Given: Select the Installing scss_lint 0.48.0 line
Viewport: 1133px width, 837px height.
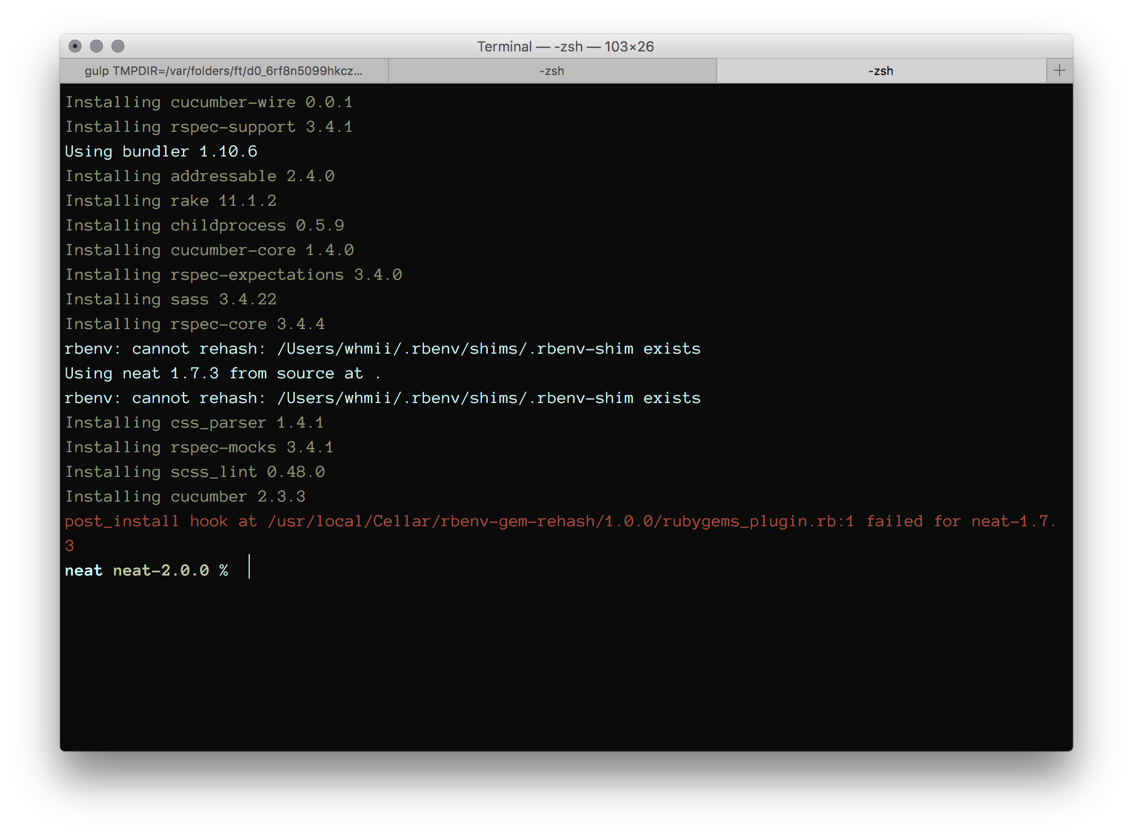Looking at the screenshot, I should (x=195, y=472).
